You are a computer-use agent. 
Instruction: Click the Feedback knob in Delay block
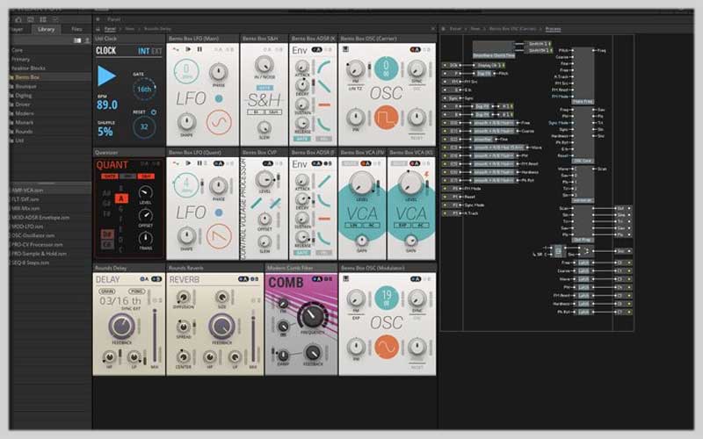coord(121,326)
